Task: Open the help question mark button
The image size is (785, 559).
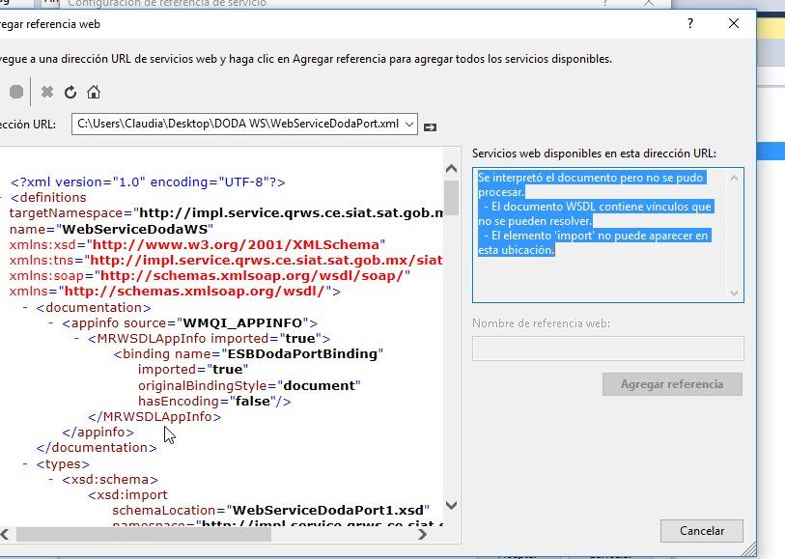Action: pos(690,23)
